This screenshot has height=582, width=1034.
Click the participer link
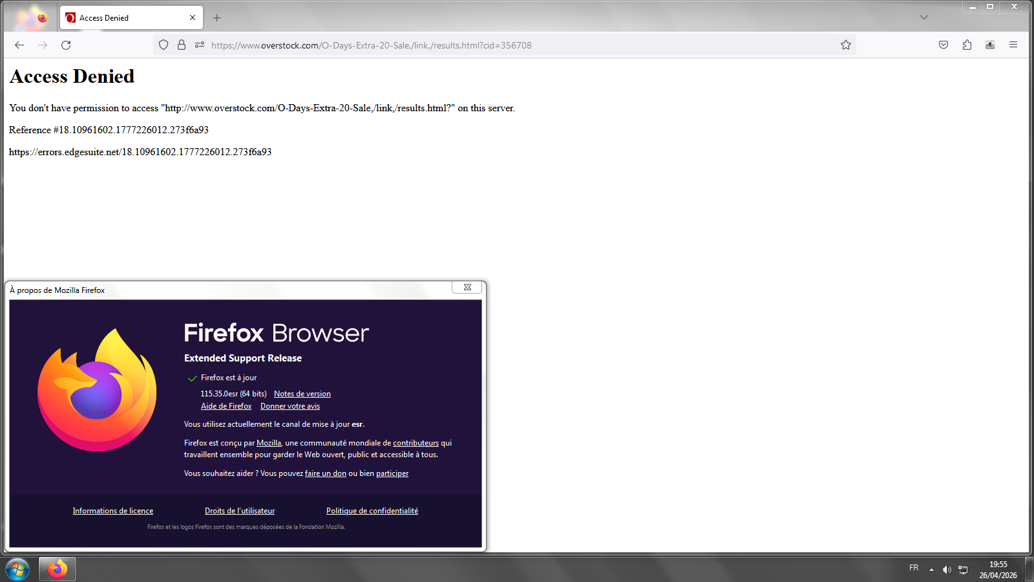point(392,473)
